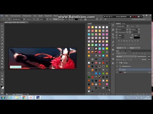Cancel text edit in options bar
The image size is (153, 114).
pos(97,19)
